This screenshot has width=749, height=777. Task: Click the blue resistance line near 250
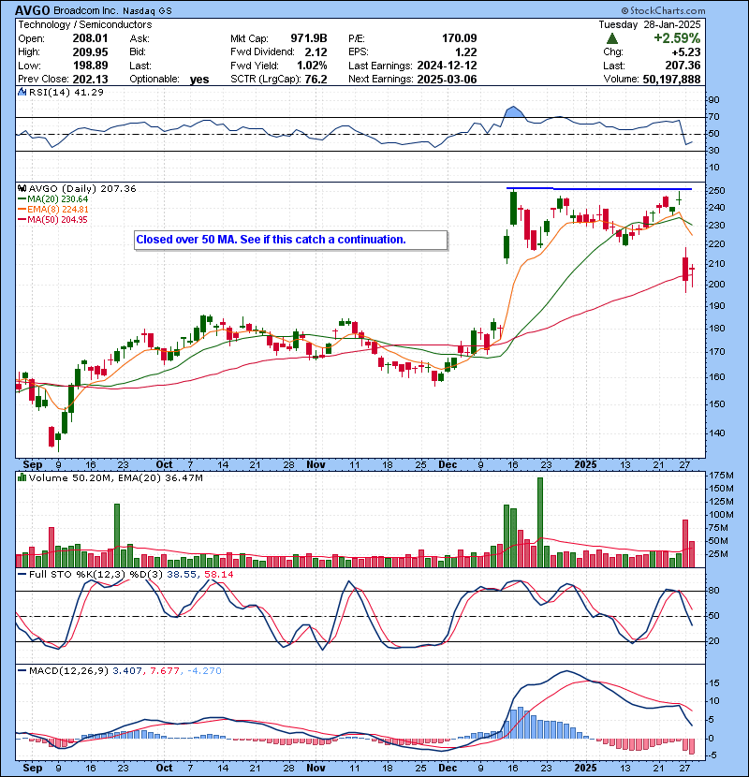click(599, 189)
